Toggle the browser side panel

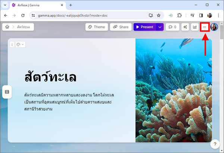(x=201, y=15)
